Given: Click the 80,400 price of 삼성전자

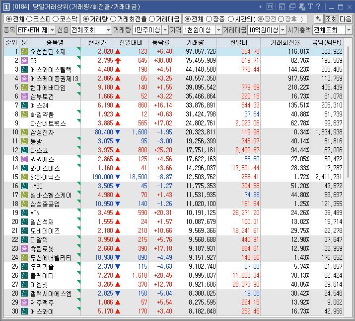Looking at the screenshot, I should pos(104,132).
